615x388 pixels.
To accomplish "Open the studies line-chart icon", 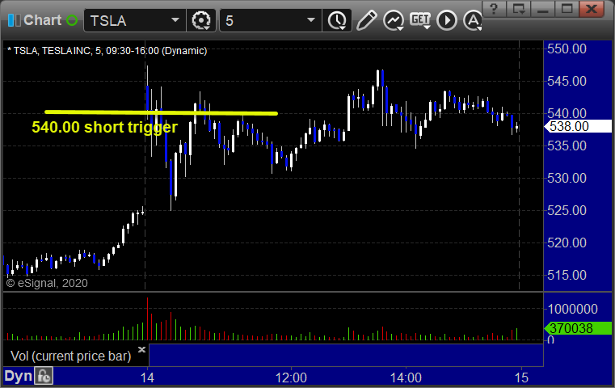I will click(x=394, y=20).
